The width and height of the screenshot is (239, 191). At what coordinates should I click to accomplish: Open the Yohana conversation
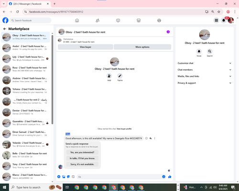[25, 91]
